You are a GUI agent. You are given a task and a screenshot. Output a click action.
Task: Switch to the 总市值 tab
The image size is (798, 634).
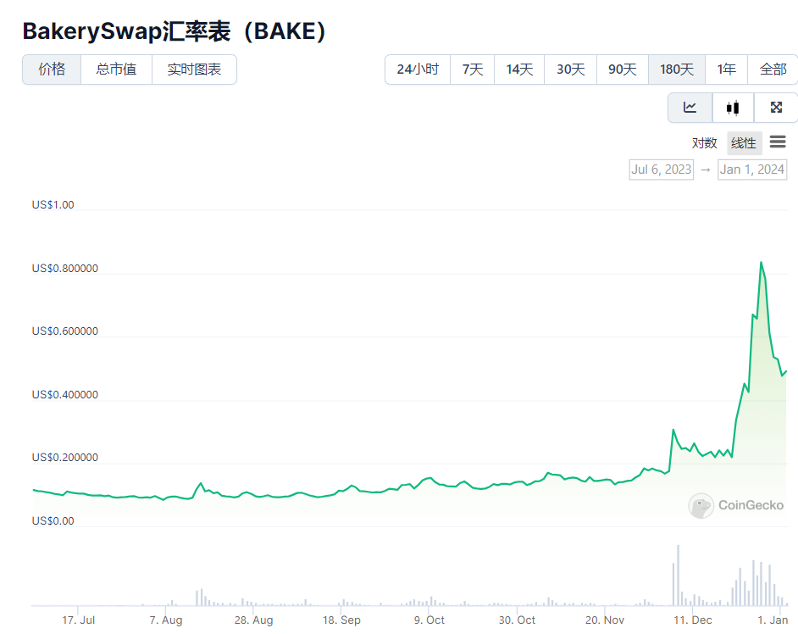116,70
